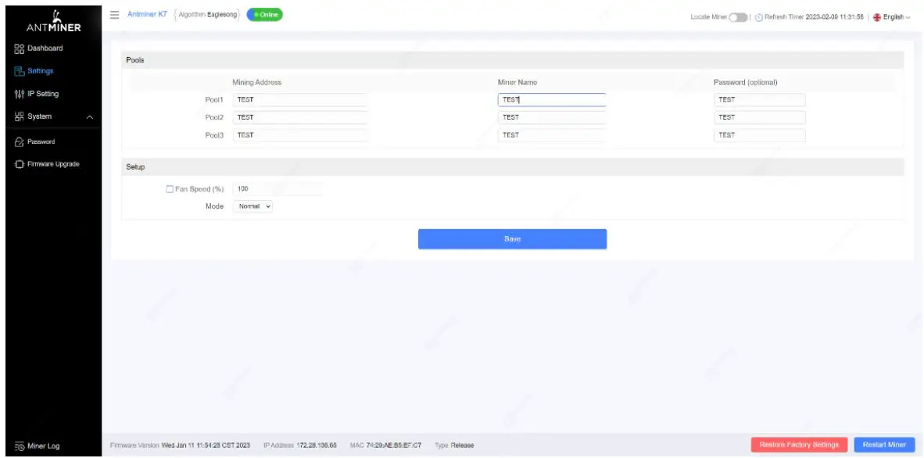Click the Algorithm Eaglesong label

[207, 15]
